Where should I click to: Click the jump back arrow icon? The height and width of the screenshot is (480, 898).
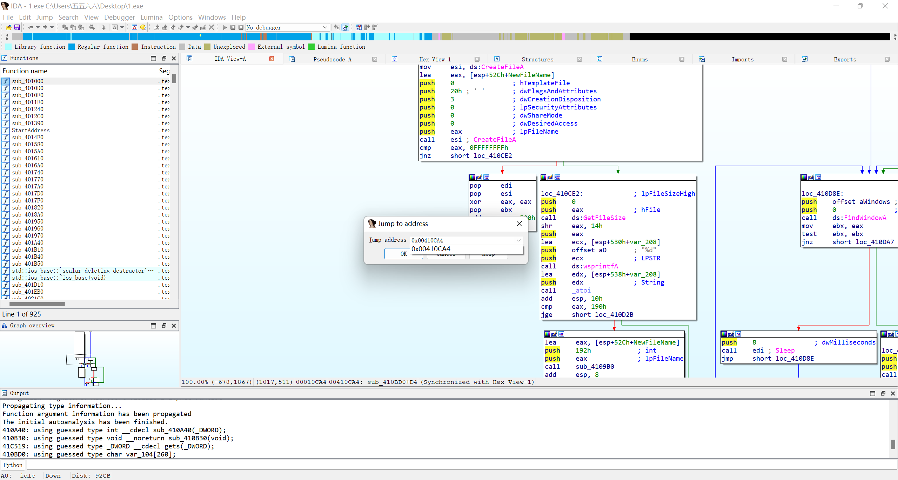coord(30,27)
